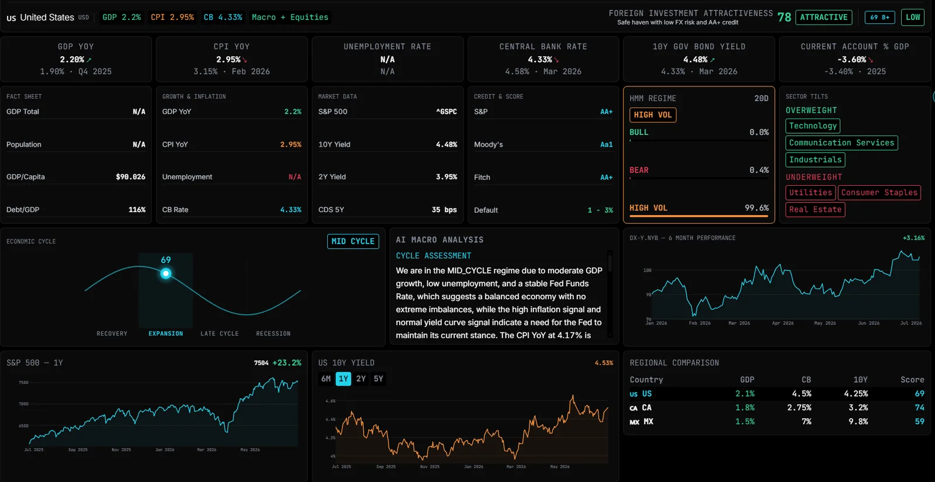Screen dimensions: 935x482
Task: Select the 6M yield range tab
Action: [326, 379]
